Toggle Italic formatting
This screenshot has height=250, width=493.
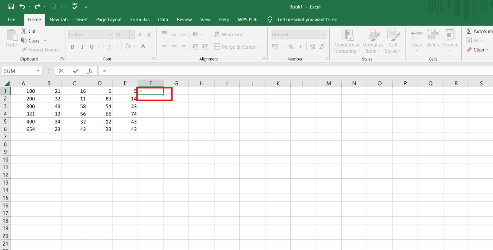(82, 47)
